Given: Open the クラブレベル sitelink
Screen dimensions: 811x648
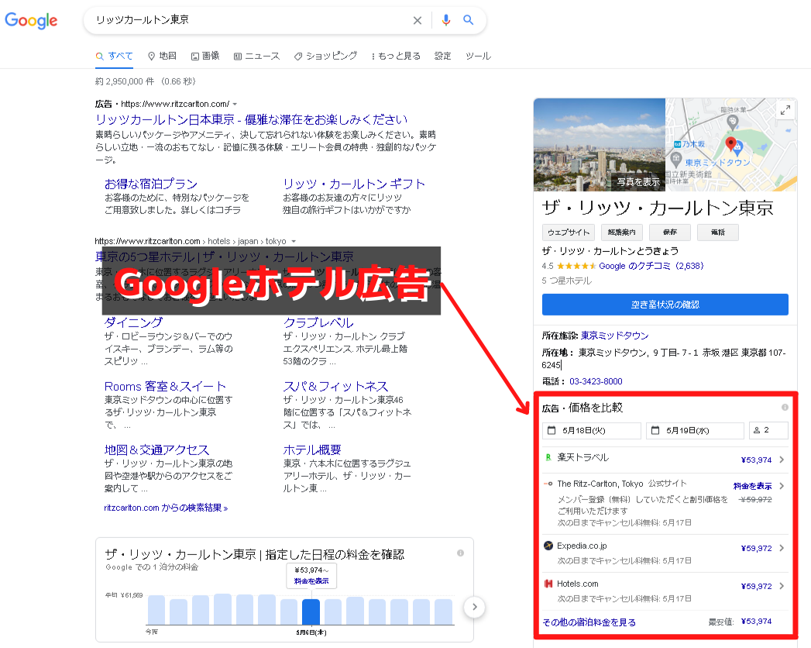Looking at the screenshot, I should [x=318, y=322].
